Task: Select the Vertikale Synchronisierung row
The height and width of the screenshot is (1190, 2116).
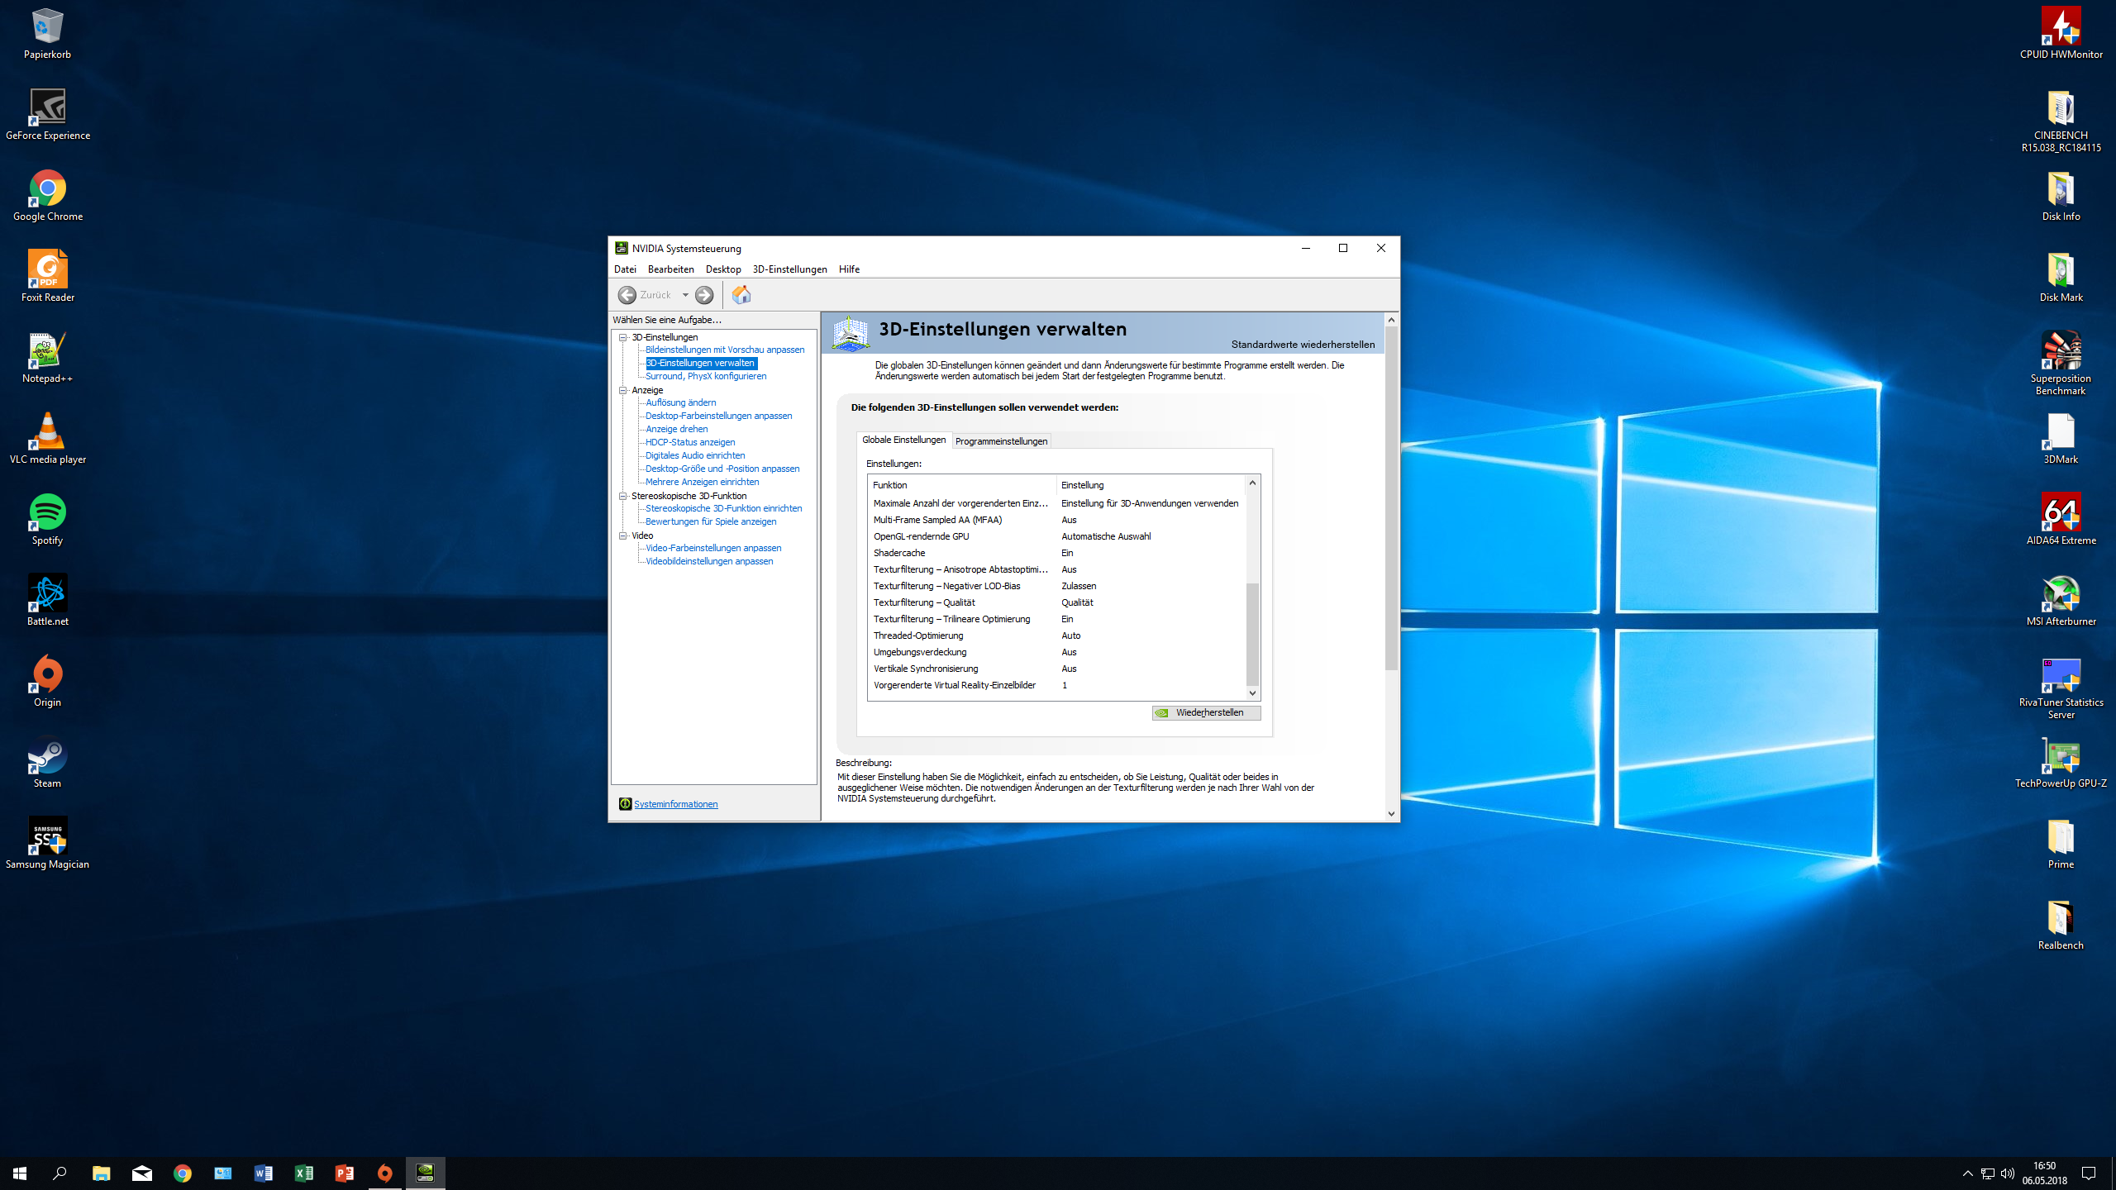Action: coord(926,669)
